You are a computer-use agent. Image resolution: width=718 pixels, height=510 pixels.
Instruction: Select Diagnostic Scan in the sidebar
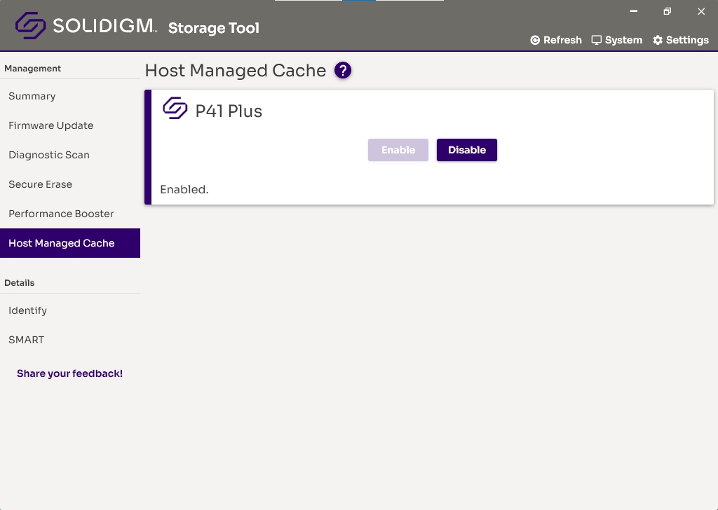coord(70,155)
